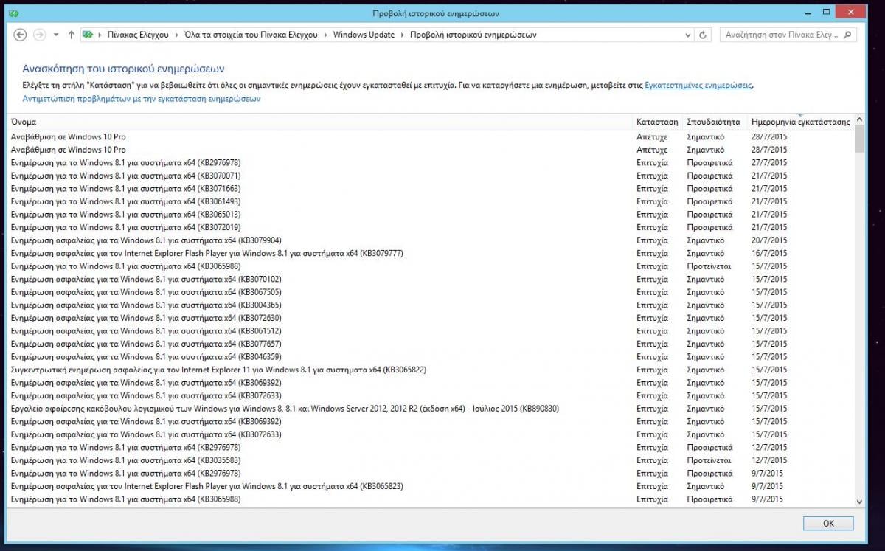Select the KB3072019 update row

click(x=431, y=227)
